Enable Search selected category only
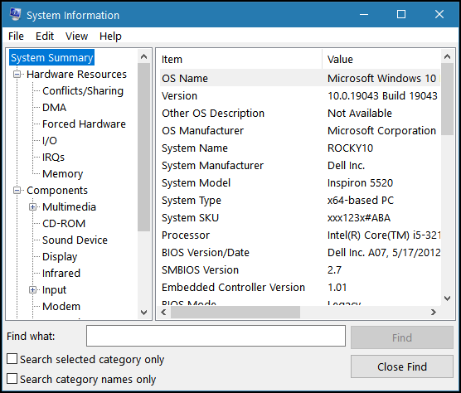Screen dimensions: 461x393 point(12,359)
